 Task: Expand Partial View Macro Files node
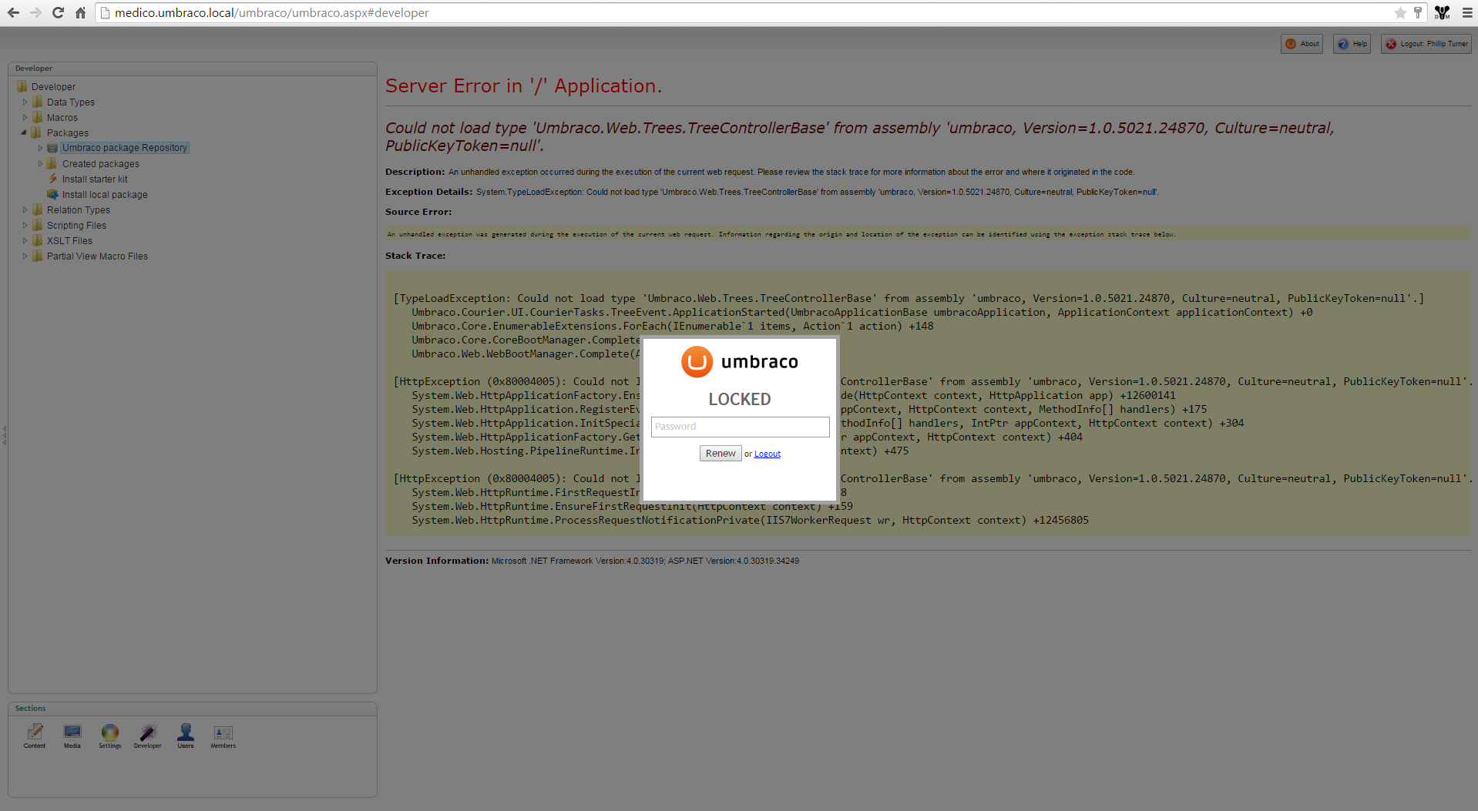coord(25,256)
